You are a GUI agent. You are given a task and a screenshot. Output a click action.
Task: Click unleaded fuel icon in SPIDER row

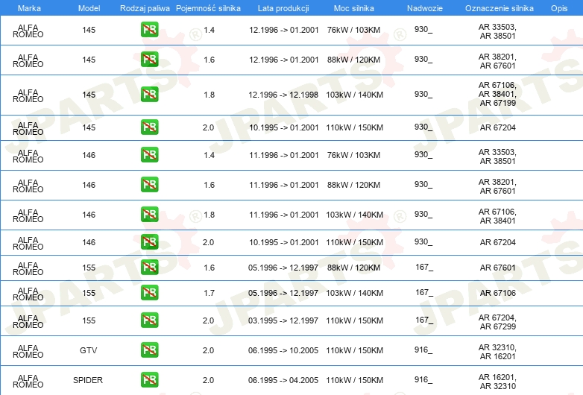coord(149,380)
